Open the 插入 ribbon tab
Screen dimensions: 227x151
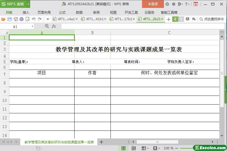pos(26,12)
